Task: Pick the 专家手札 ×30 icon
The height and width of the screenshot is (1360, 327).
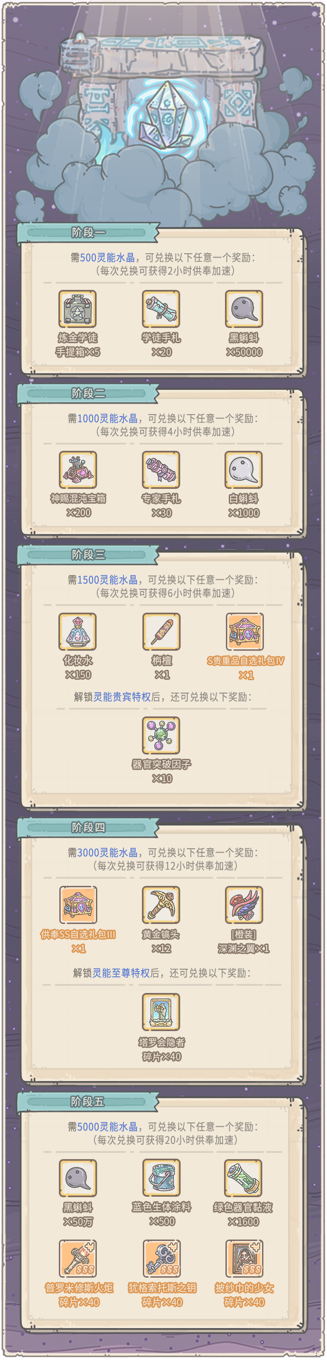Action: (x=161, y=470)
